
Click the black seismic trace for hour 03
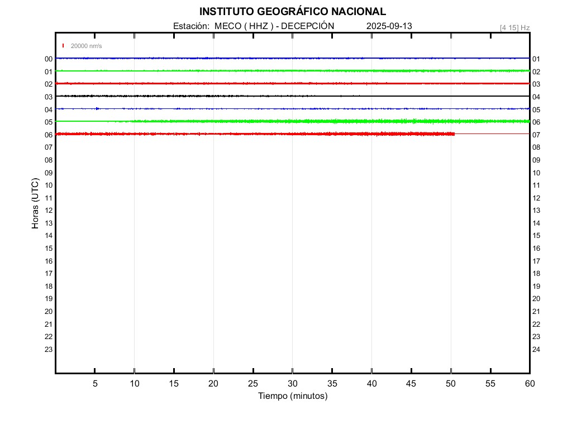(x=293, y=96)
